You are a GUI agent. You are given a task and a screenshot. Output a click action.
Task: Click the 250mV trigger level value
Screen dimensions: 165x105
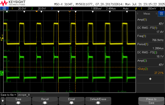pyautogui.click(x=152, y=8)
